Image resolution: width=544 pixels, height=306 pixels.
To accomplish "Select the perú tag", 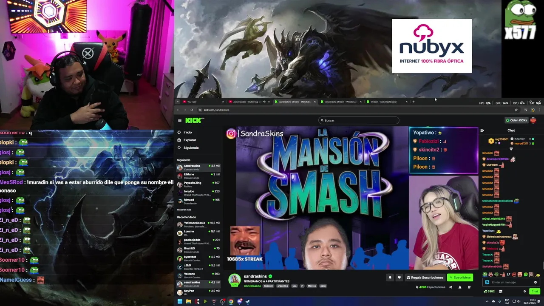I will point(323,286).
